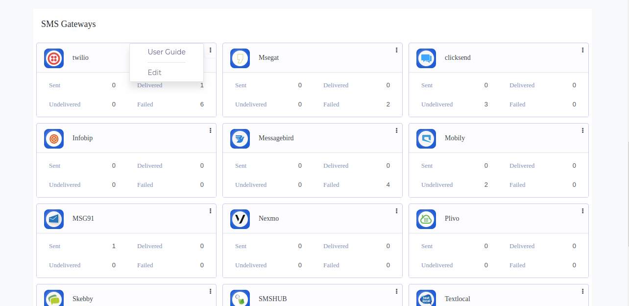Click the Mobily gateway logo icon
The height and width of the screenshot is (306, 629).
click(426, 139)
